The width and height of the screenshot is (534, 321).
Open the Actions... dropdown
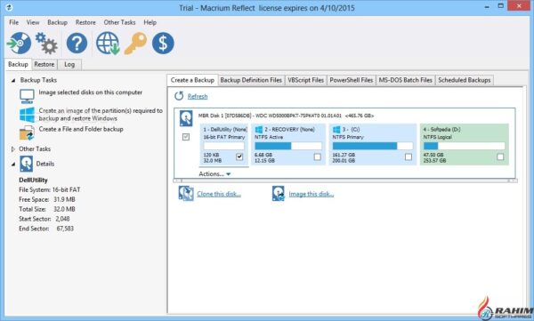(214, 174)
